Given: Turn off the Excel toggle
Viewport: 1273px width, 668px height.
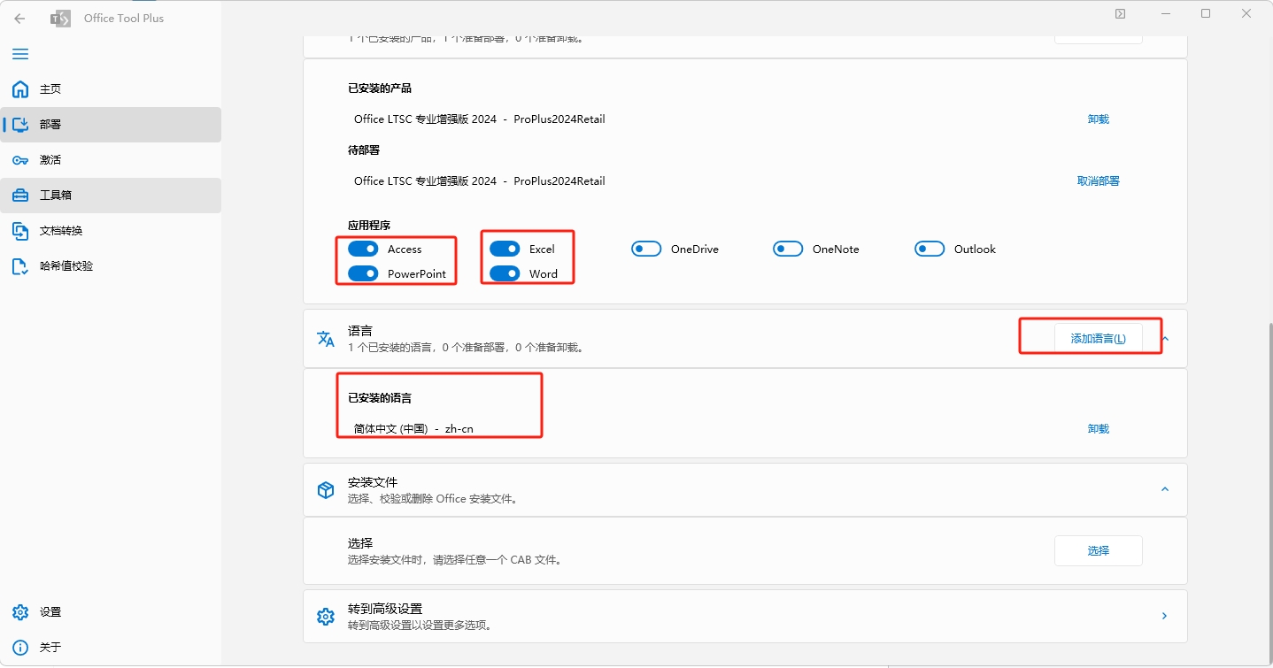Looking at the screenshot, I should click(x=504, y=249).
